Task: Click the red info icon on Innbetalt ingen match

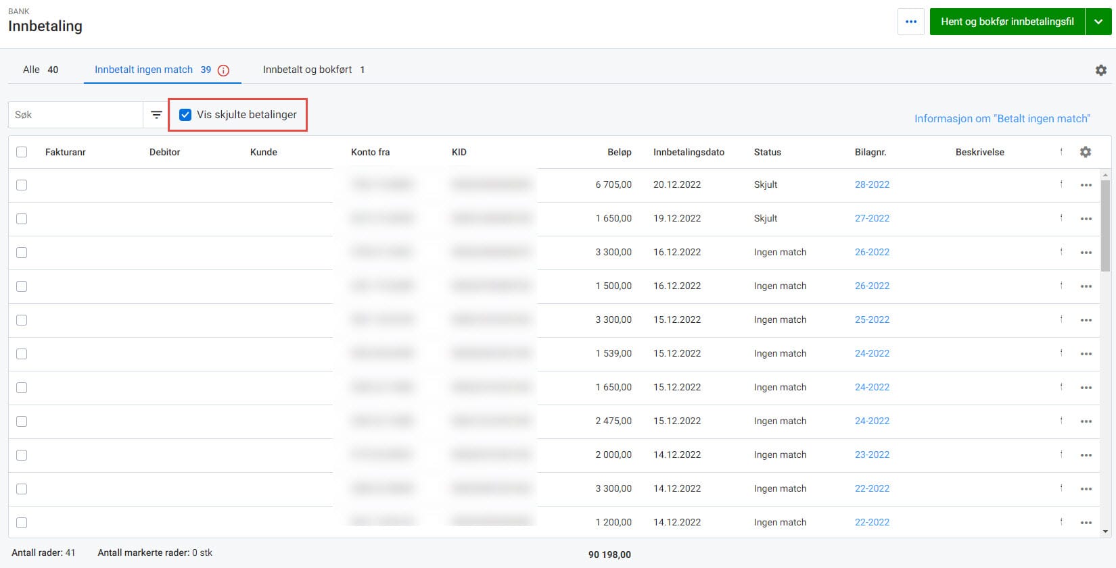Action: pyautogui.click(x=224, y=70)
